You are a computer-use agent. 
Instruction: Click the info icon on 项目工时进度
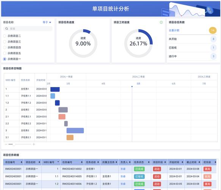coord(161,22)
